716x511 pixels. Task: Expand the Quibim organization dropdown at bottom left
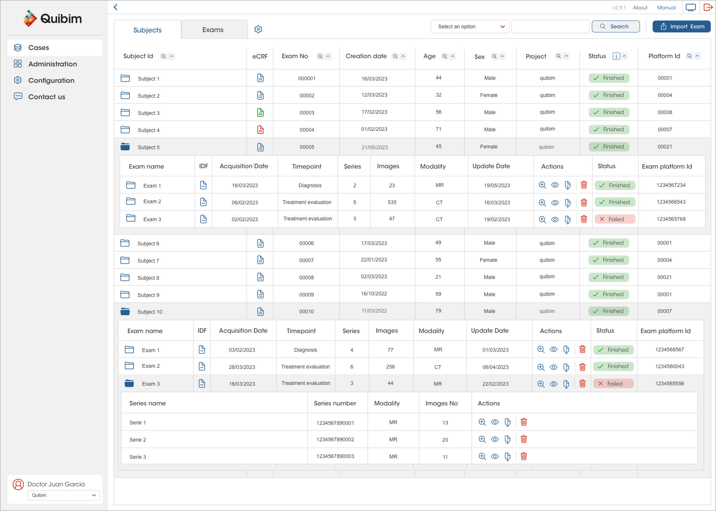[63, 495]
